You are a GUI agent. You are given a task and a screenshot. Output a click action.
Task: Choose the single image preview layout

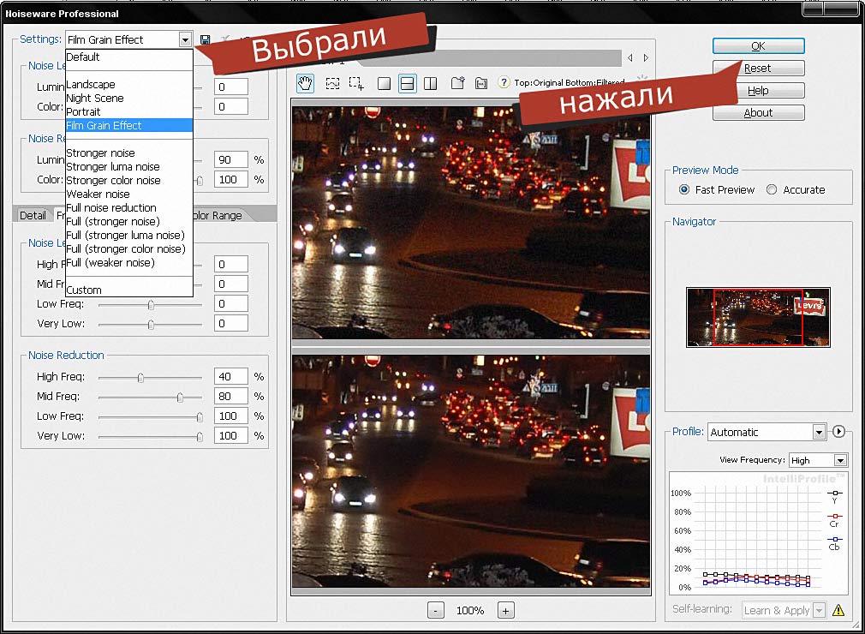[385, 83]
